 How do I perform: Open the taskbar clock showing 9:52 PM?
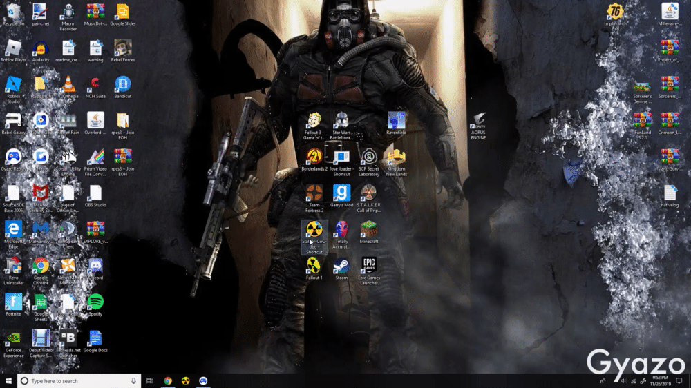coord(660,381)
